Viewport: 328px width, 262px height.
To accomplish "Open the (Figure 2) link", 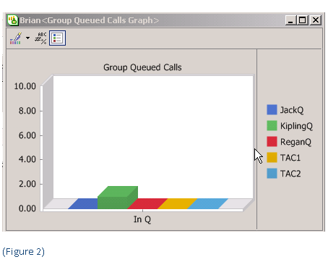I will pyautogui.click(x=24, y=252).
